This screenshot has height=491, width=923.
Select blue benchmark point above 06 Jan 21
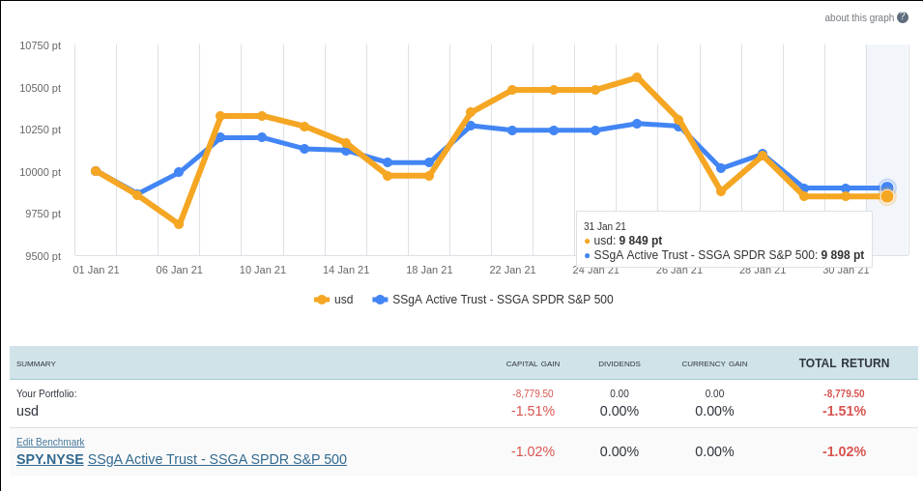pos(179,172)
